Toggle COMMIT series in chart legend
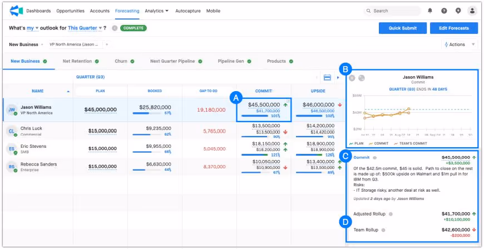Image resolution: width=484 pixels, height=250 pixels. click(378, 143)
